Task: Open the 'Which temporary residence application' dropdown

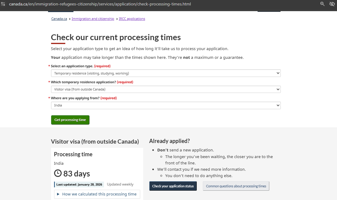Action: click(166, 89)
